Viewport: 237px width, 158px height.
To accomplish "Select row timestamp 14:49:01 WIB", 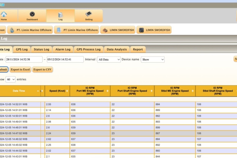I will [x=13, y=122].
